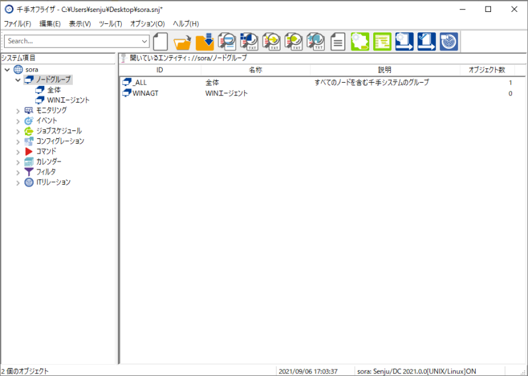Sort by the ID column header
528x376 pixels.
coord(160,70)
